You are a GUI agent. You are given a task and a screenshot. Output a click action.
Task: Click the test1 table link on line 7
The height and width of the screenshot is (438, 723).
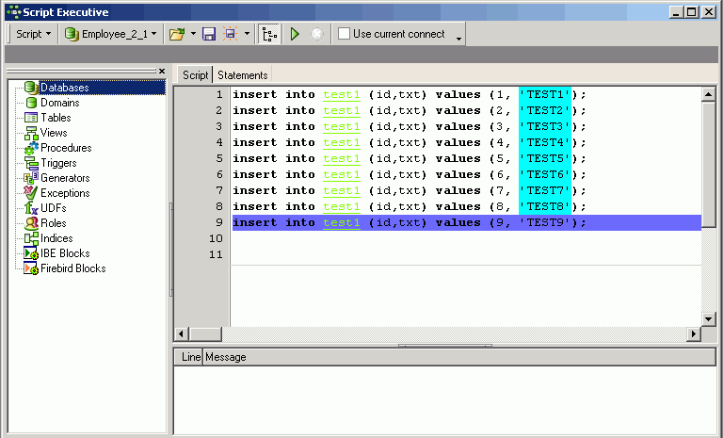342,190
